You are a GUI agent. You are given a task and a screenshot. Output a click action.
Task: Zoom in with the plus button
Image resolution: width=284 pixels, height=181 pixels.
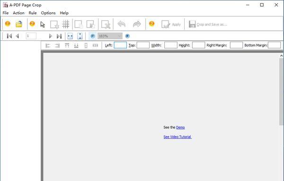(127, 36)
